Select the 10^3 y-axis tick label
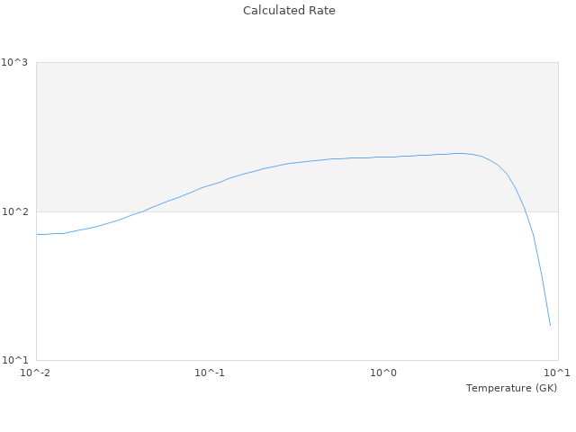The width and height of the screenshot is (576, 432). click(15, 62)
